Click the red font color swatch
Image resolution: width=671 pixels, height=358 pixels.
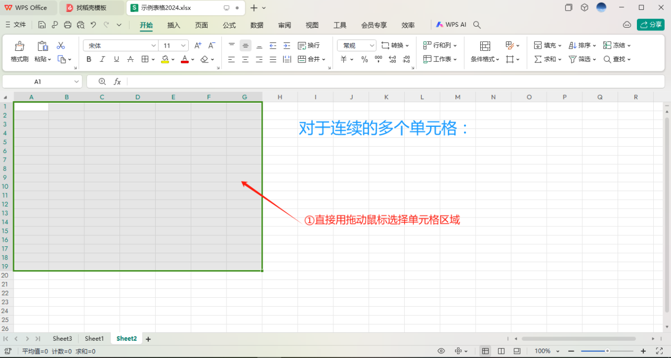pos(185,60)
